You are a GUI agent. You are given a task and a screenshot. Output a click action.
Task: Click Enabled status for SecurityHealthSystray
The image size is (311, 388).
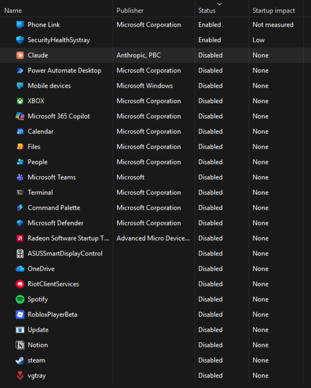(209, 40)
